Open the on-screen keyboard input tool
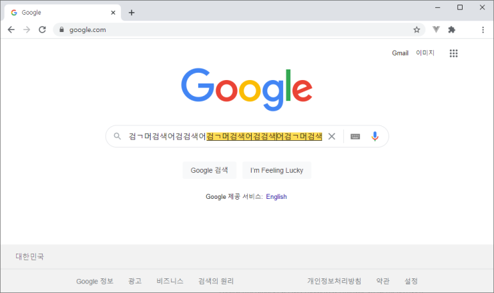This screenshot has width=494, height=293. (355, 136)
